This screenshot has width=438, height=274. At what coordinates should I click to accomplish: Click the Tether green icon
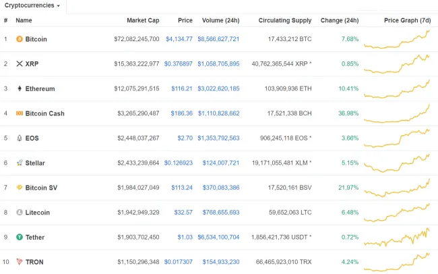20,237
